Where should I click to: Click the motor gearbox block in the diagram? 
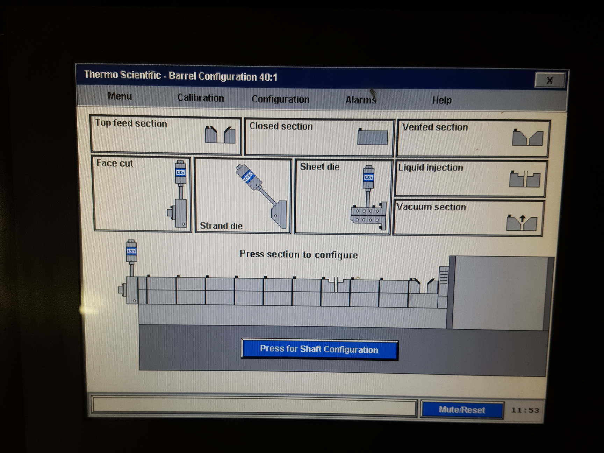click(x=501, y=293)
